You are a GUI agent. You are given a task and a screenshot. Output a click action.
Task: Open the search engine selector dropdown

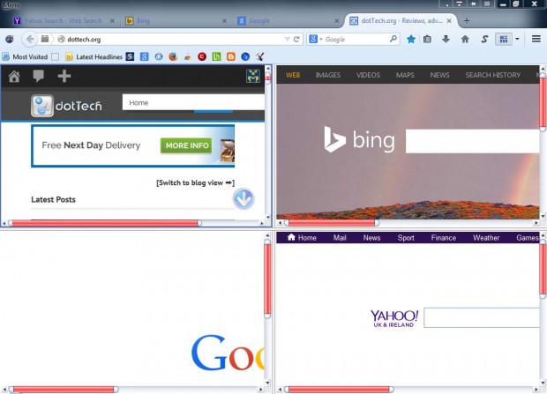[x=316, y=39]
